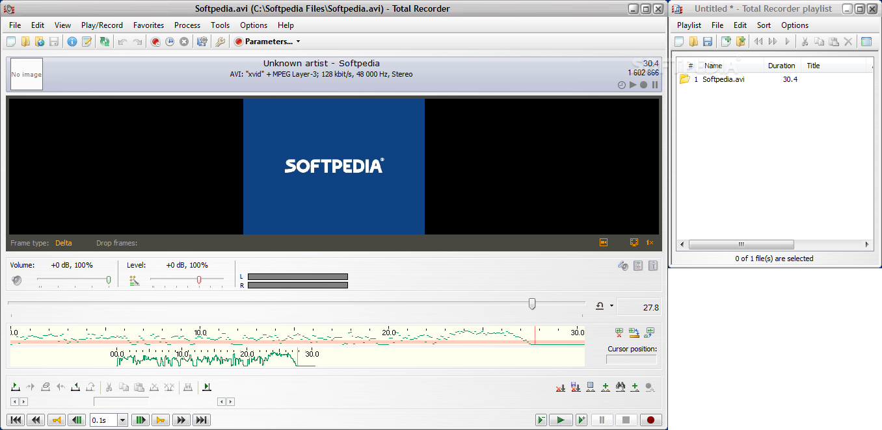Click the delete marker red X icon
882x430 pixels.
(560, 387)
